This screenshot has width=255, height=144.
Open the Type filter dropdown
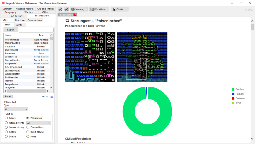[x=16, y=109]
